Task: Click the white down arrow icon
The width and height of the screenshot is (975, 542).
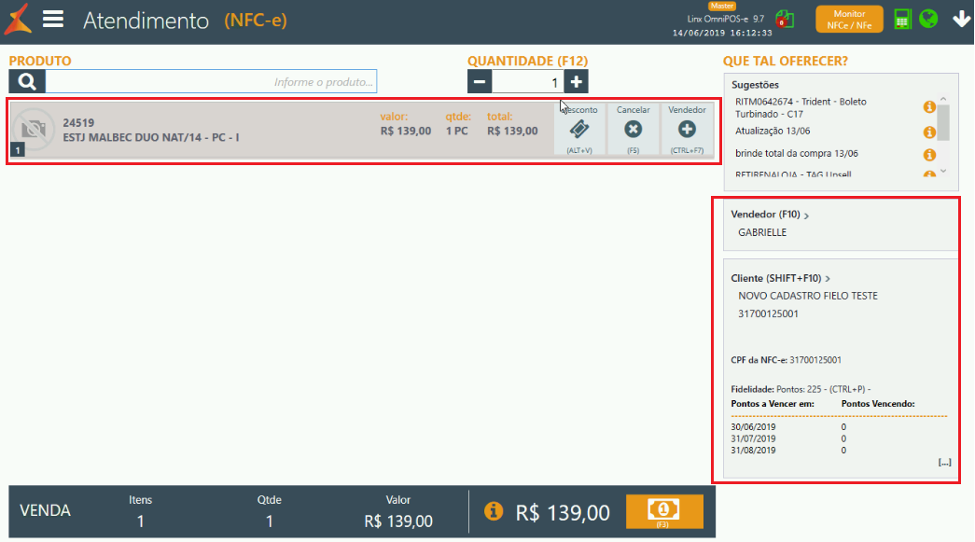Action: 961,20
